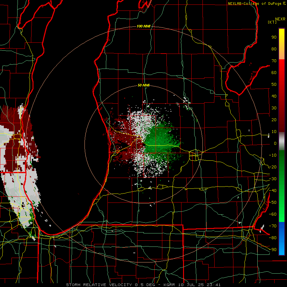Viewport: 287px width, 287px height.
Task: Click the bright green segment of color scale
Action: (x=282, y=210)
